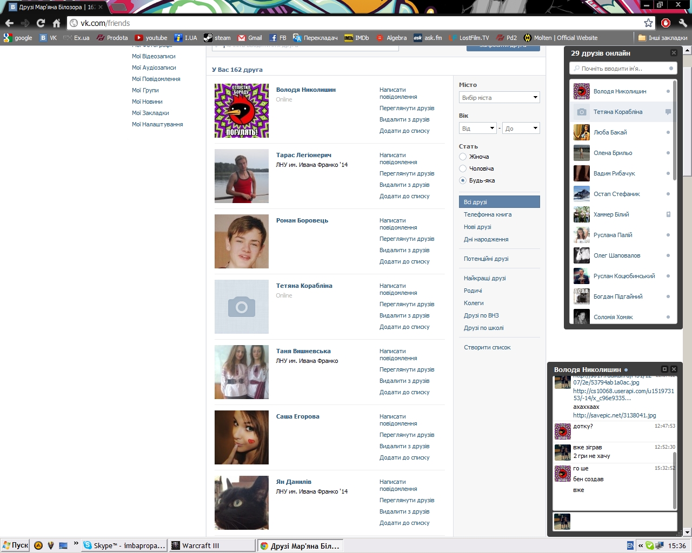Open Chrome wrench settings menu

point(683,23)
